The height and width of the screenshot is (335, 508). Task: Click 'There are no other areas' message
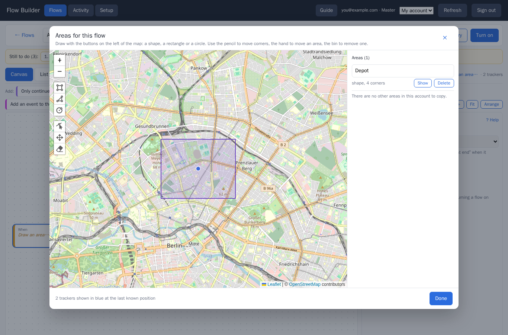[399, 96]
